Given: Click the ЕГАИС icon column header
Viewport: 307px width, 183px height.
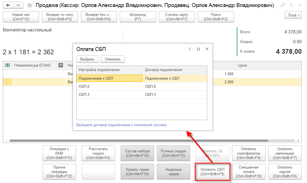Looking at the screenshot, I should [x=8, y=65].
